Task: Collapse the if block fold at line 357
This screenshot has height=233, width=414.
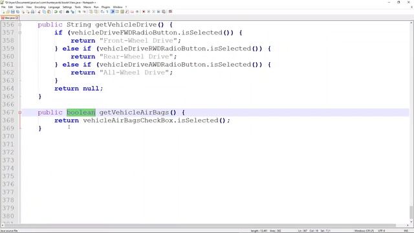Action: (20, 32)
